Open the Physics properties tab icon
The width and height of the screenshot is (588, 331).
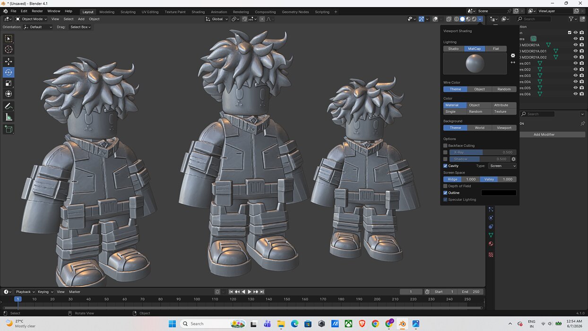(491, 218)
